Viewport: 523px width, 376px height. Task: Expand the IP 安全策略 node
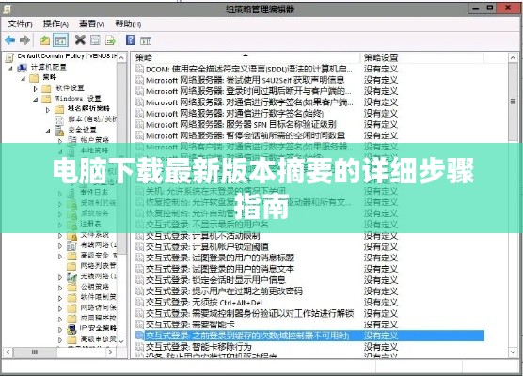coord(60,329)
